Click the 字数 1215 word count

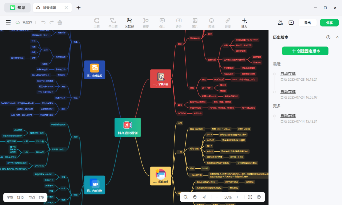point(15,197)
